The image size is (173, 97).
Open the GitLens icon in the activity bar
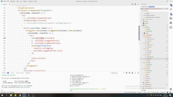pos(171,27)
